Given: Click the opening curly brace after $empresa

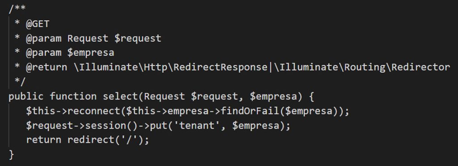Looking at the screenshot, I should click(311, 97).
